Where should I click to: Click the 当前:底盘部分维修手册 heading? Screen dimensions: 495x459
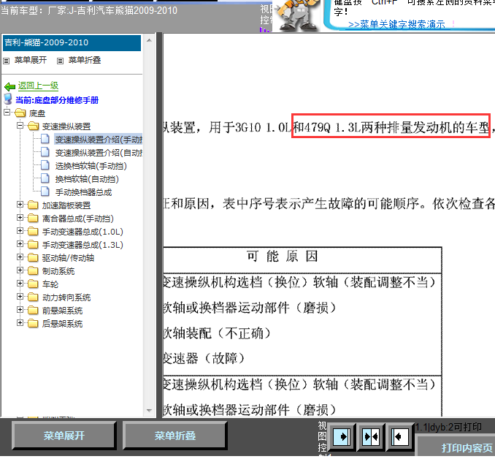[57, 100]
